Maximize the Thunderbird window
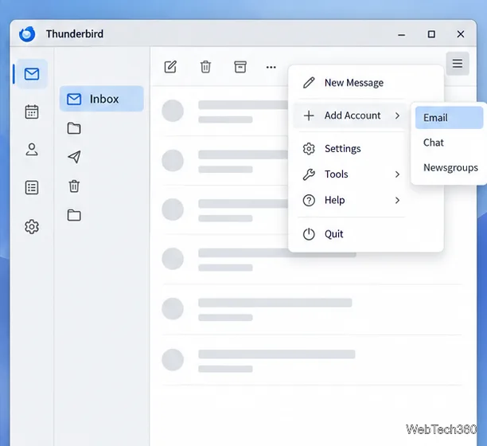 coord(431,34)
